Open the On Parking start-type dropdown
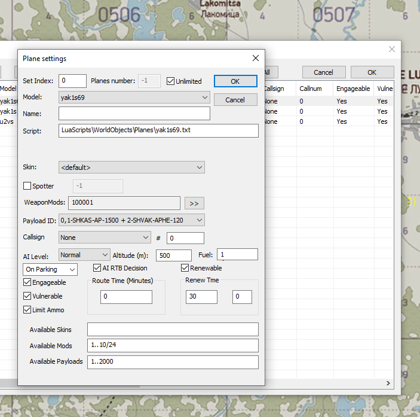420x417 pixels. tap(50, 270)
